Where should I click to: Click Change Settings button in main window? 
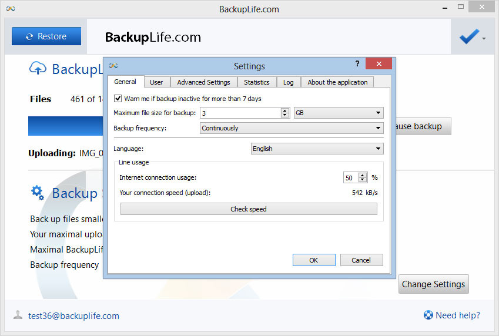433,284
